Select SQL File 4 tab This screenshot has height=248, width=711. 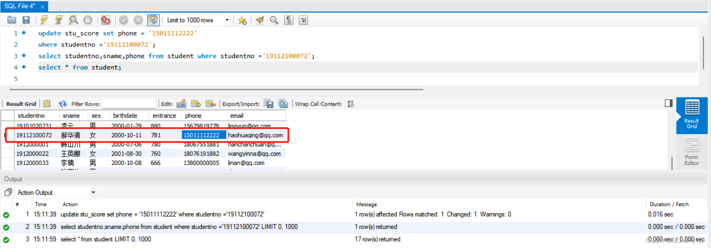(20, 6)
